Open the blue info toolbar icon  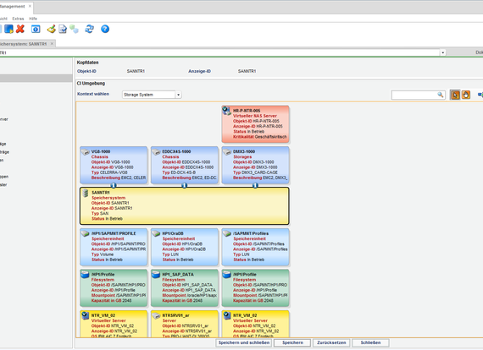coord(36,30)
